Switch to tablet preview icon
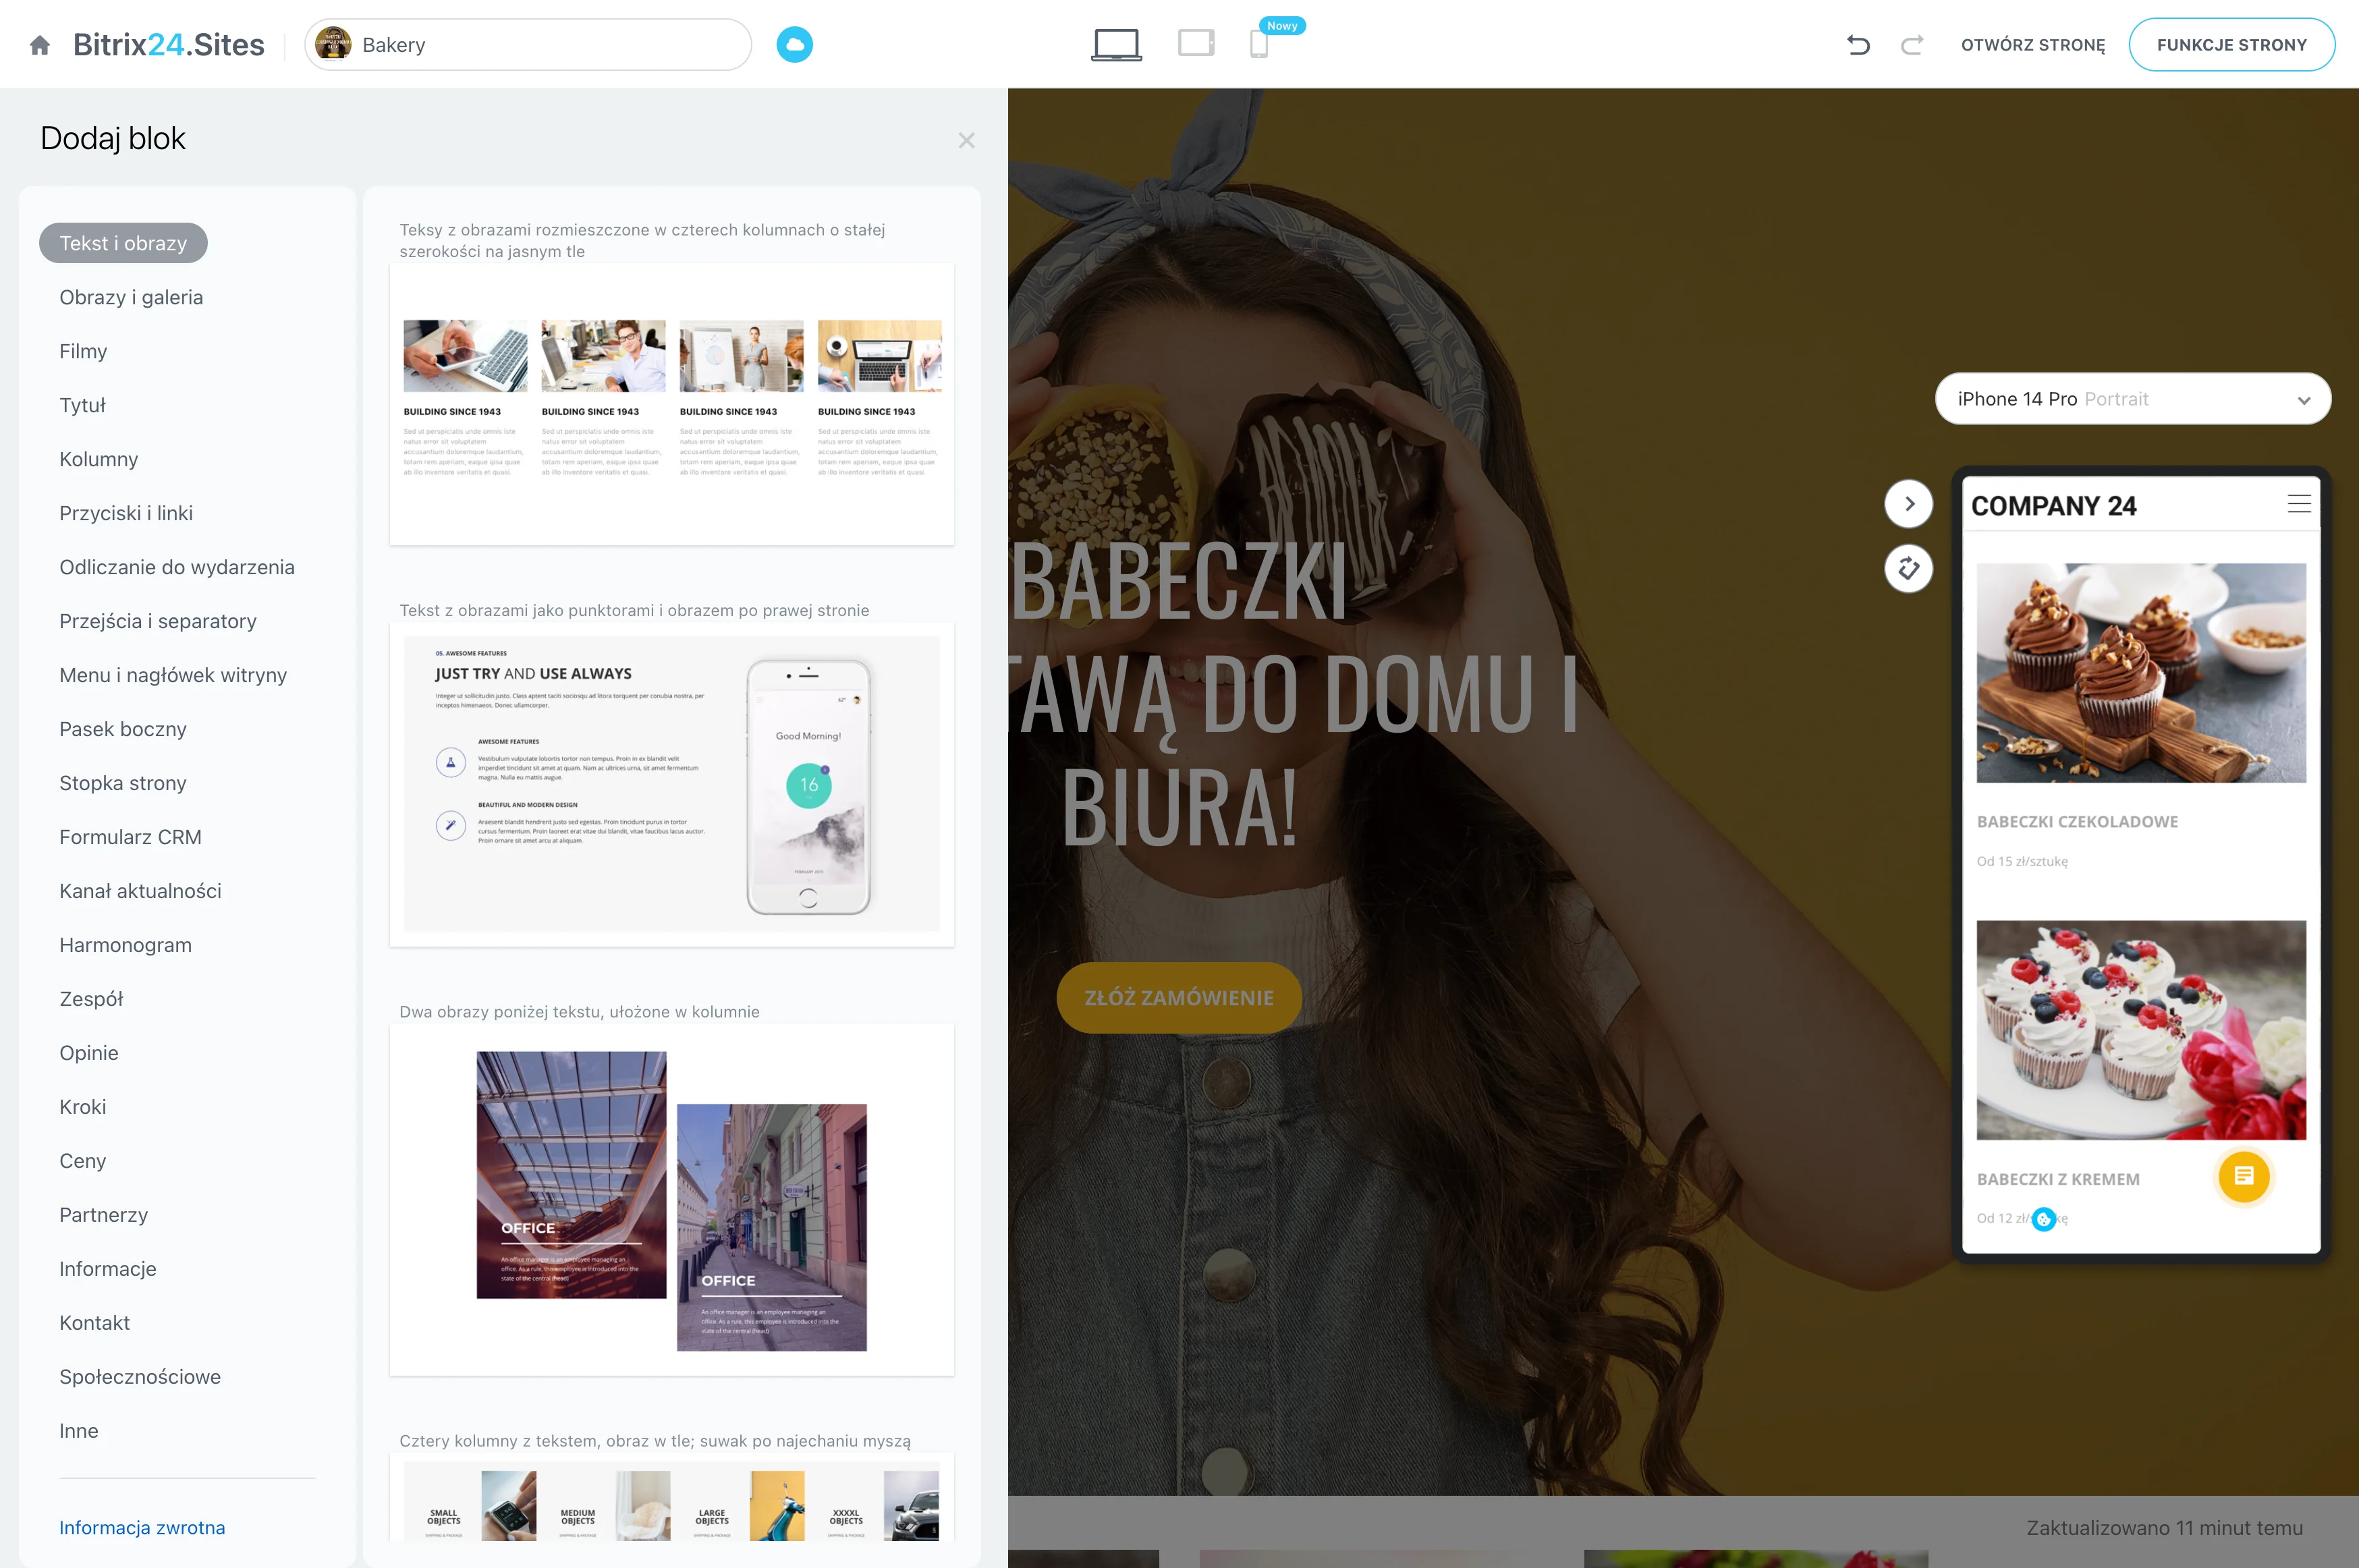This screenshot has height=1568, width=2359. pyautogui.click(x=1195, y=43)
